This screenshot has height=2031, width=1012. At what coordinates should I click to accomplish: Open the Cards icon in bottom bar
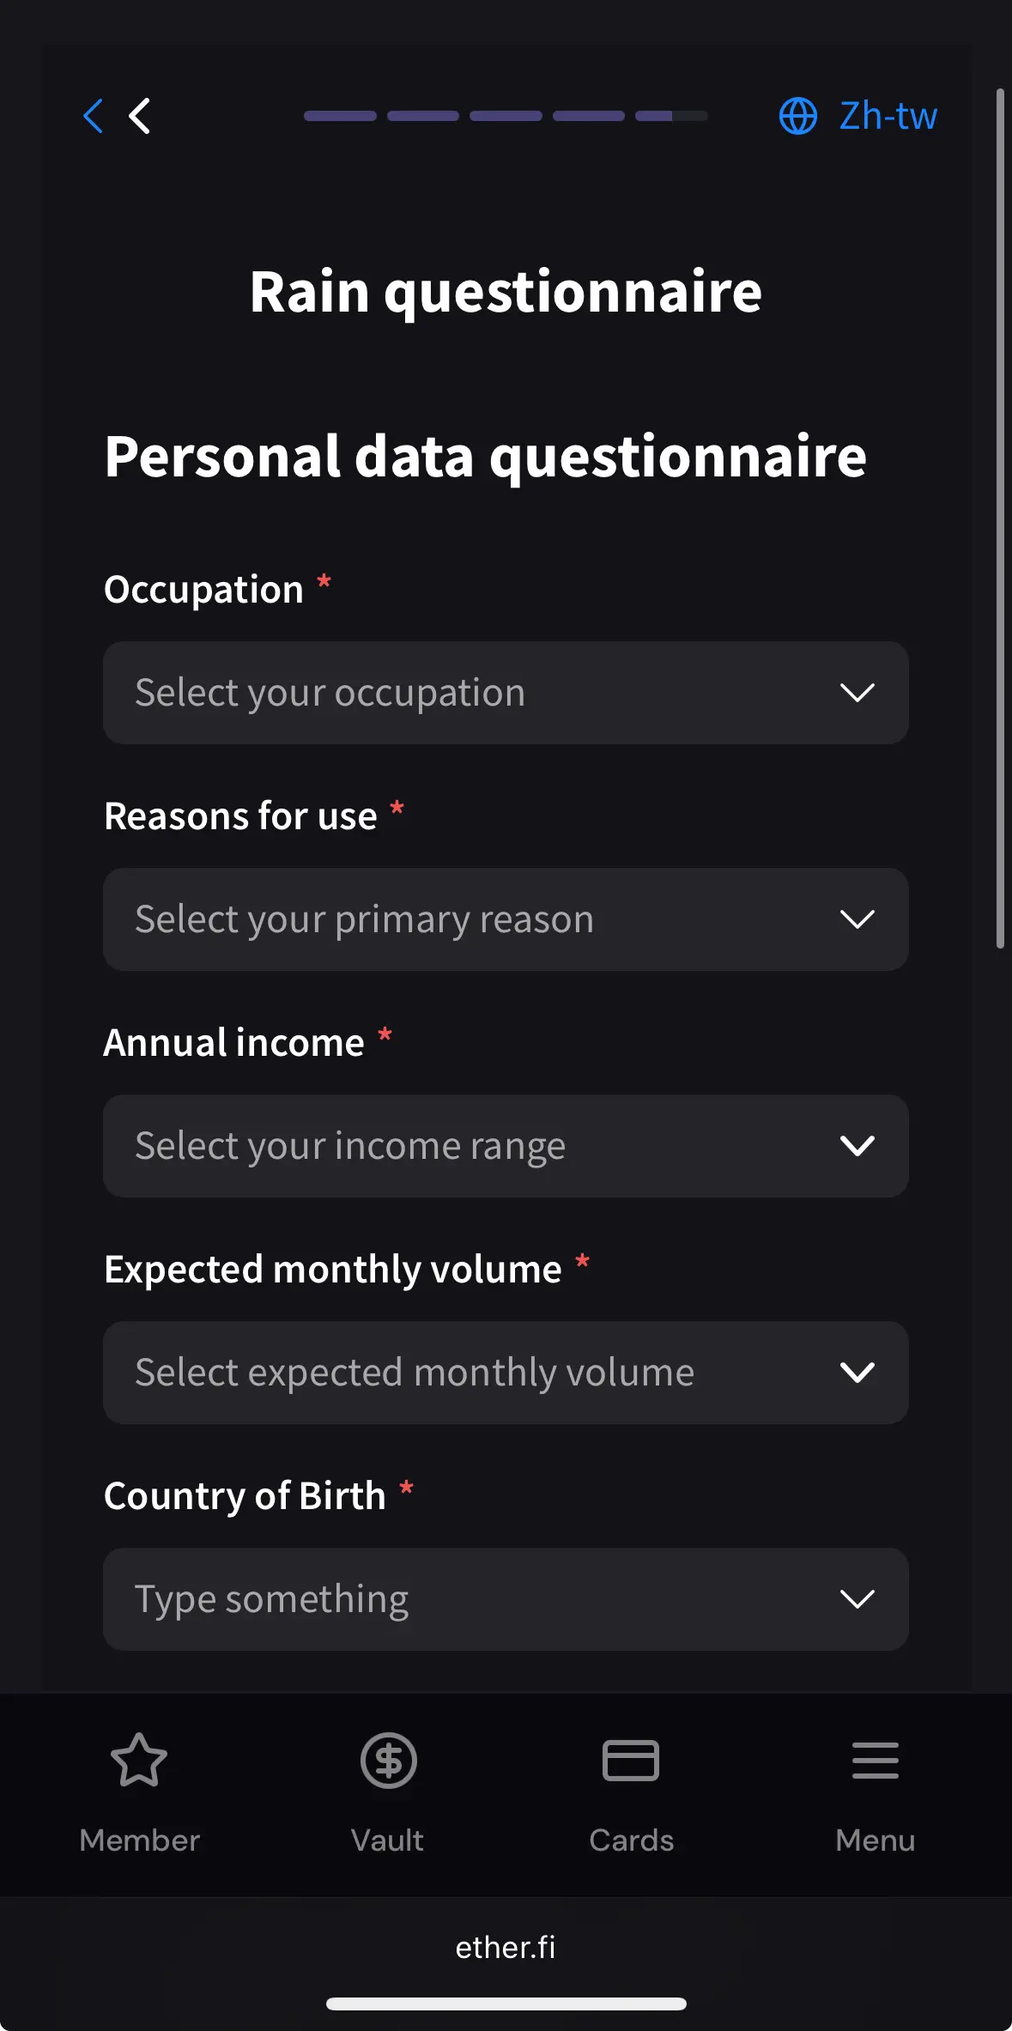click(x=631, y=1760)
